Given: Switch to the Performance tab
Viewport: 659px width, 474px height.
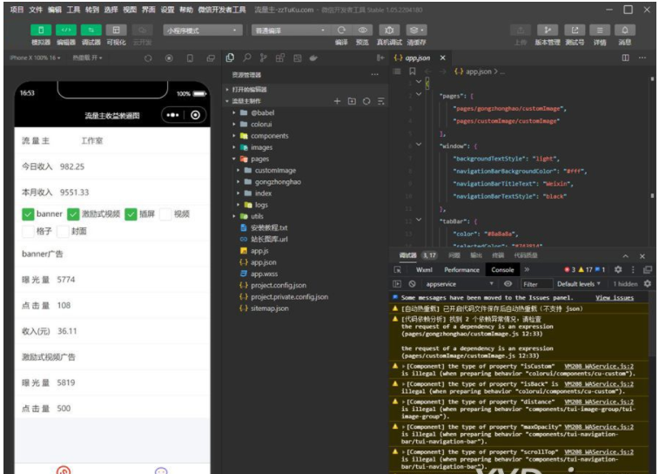Looking at the screenshot, I should (x=461, y=270).
